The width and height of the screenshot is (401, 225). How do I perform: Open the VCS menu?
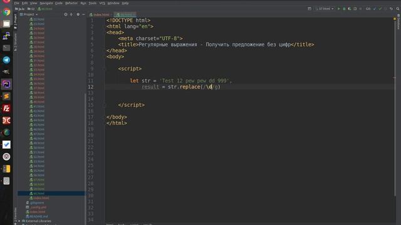[102, 3]
